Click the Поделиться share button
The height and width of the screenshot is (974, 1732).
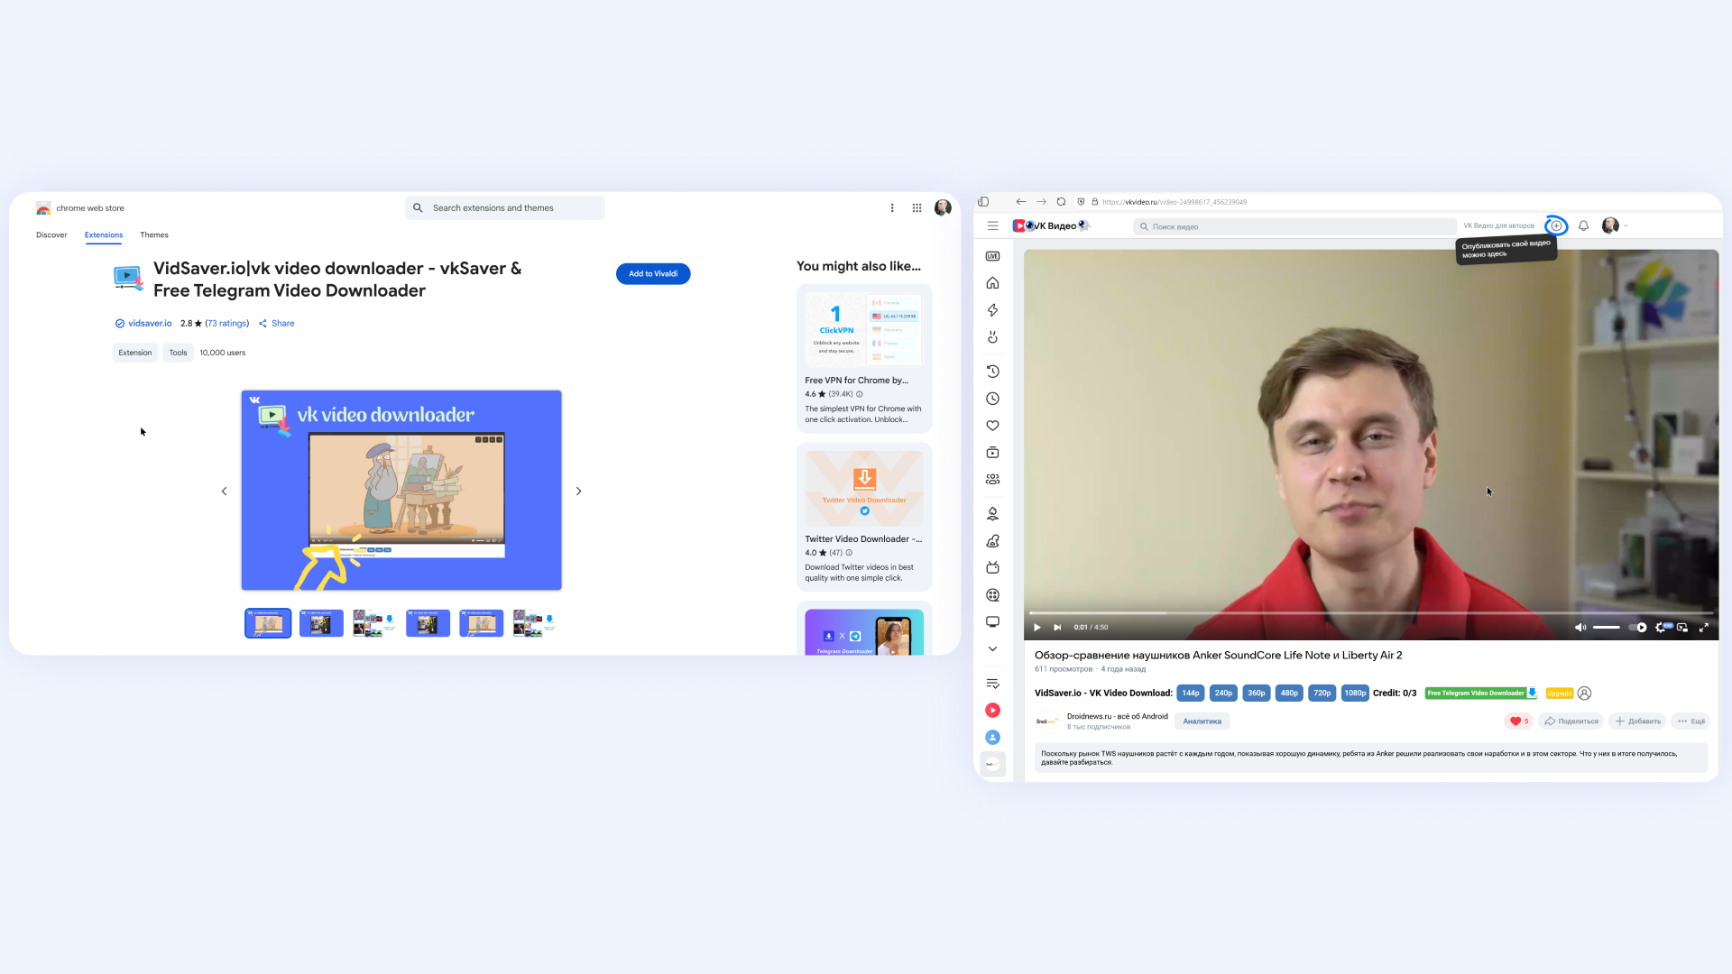click(x=1571, y=721)
